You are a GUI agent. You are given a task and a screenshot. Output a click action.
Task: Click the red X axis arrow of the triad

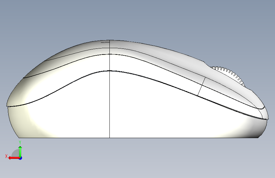pyautogui.click(x=14, y=158)
